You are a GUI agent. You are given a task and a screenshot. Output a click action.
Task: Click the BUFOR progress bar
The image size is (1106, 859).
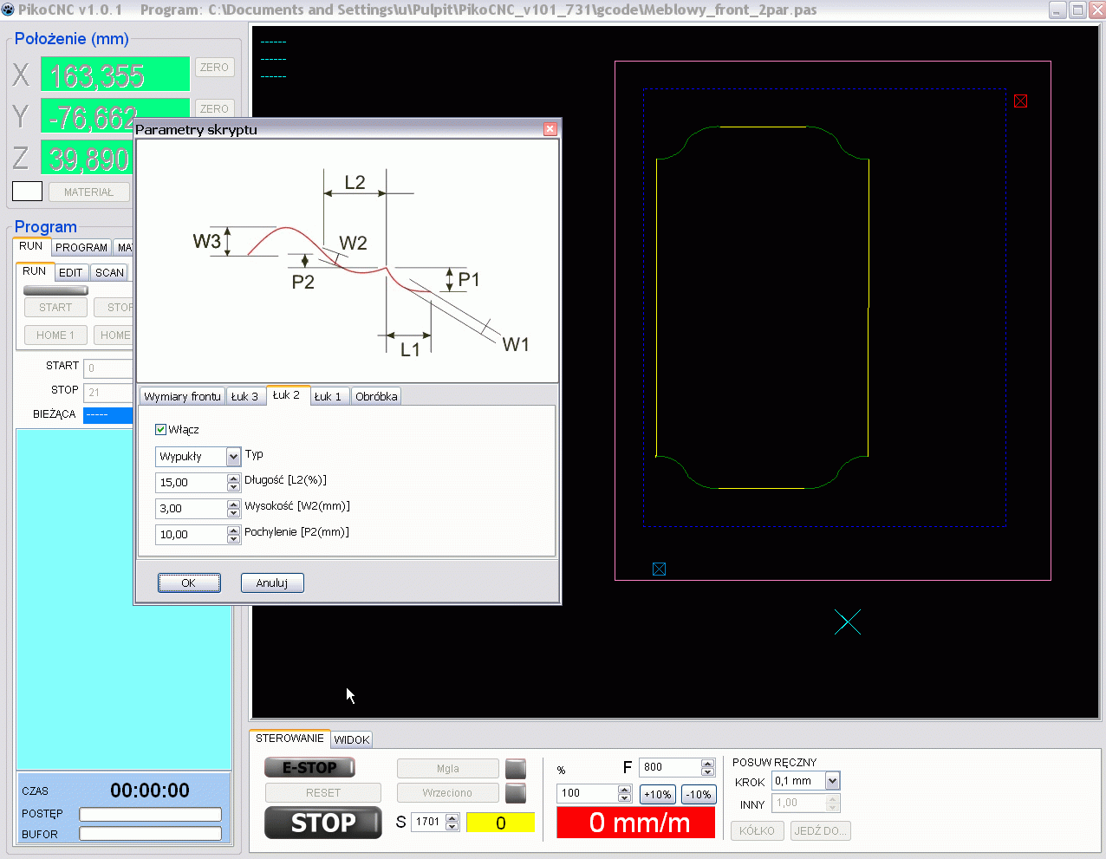[x=151, y=834]
